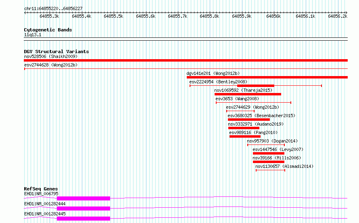This screenshot has width=359, height=223.
Task: Click the left arrowhead of the ruler
Action: point(25,13)
